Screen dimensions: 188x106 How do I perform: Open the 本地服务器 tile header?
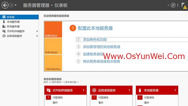pos(157,90)
